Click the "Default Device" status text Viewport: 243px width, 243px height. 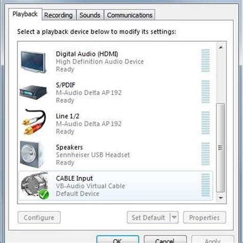77,194
